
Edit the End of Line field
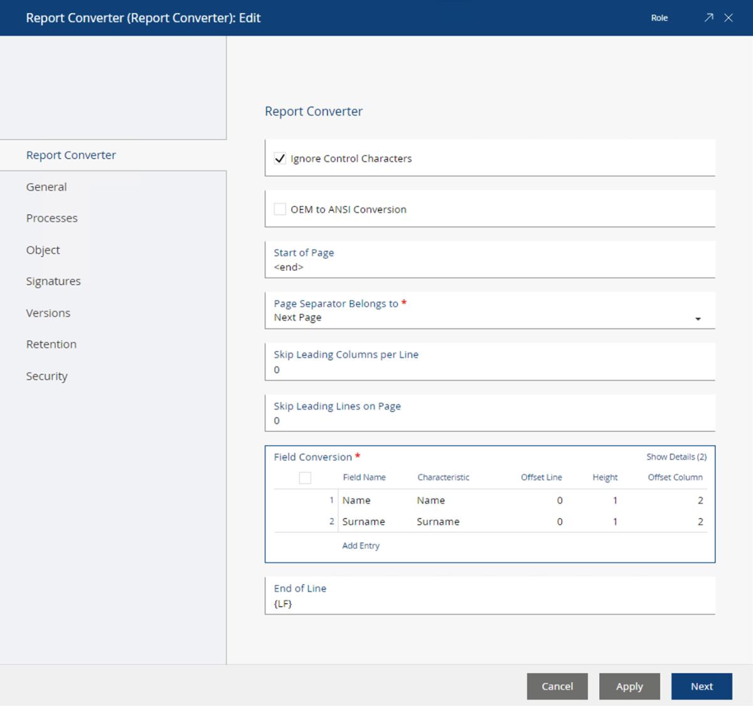point(490,596)
